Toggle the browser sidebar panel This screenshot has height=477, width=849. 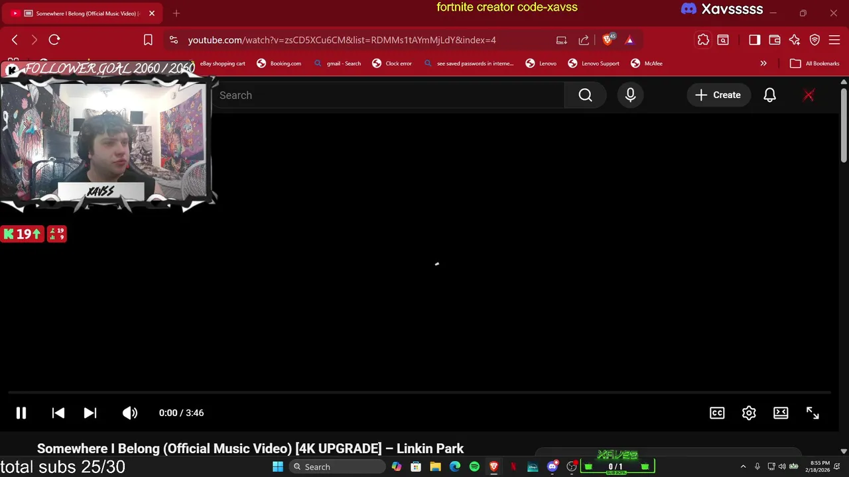tap(754, 40)
